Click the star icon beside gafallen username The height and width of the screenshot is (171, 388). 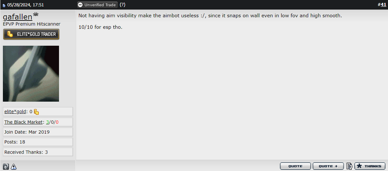point(36,15)
